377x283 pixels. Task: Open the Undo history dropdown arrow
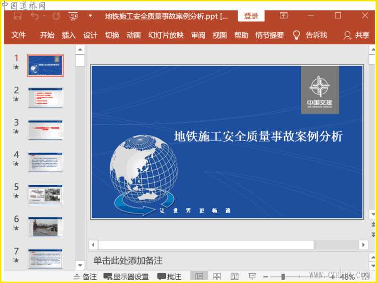(x=44, y=16)
